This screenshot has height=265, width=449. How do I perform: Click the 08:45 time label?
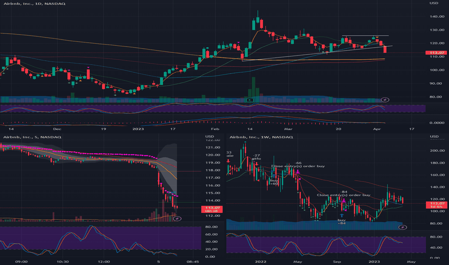pos(193,262)
